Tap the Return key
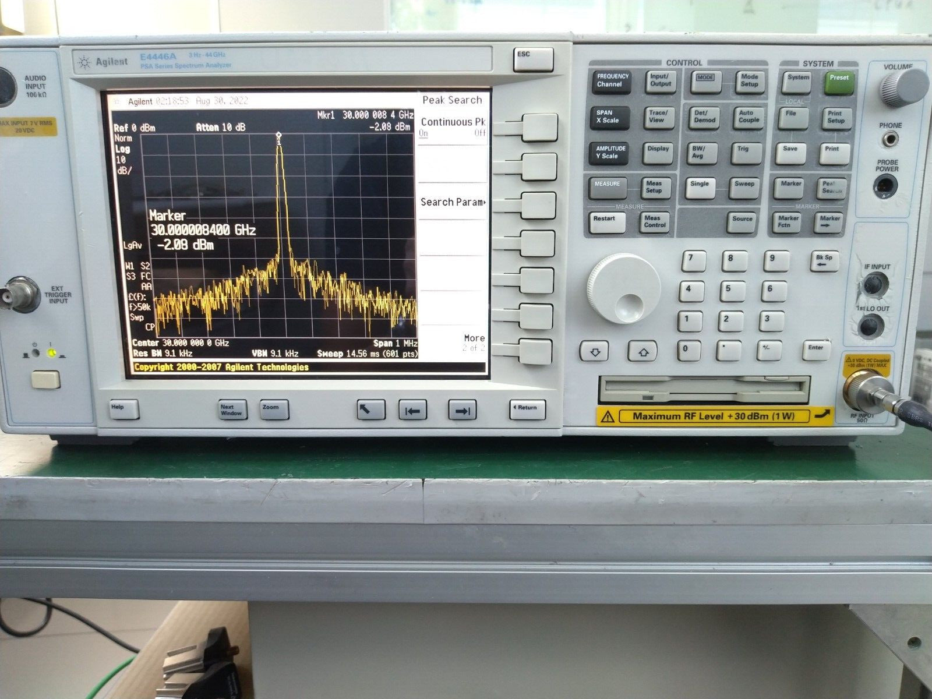 (x=527, y=409)
